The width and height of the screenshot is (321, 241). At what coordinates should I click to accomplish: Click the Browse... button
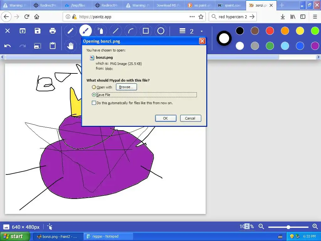[x=126, y=87]
